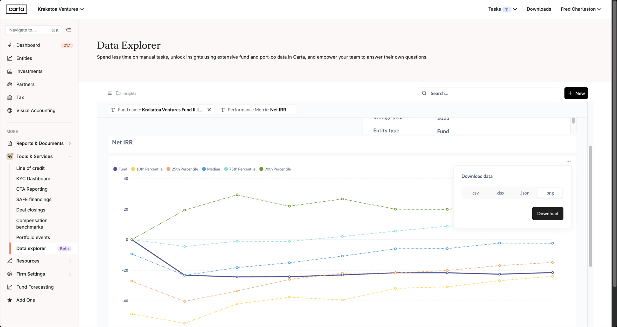617x327 pixels.
Task: Select the Visual Accounting globe icon
Action: 10,110
